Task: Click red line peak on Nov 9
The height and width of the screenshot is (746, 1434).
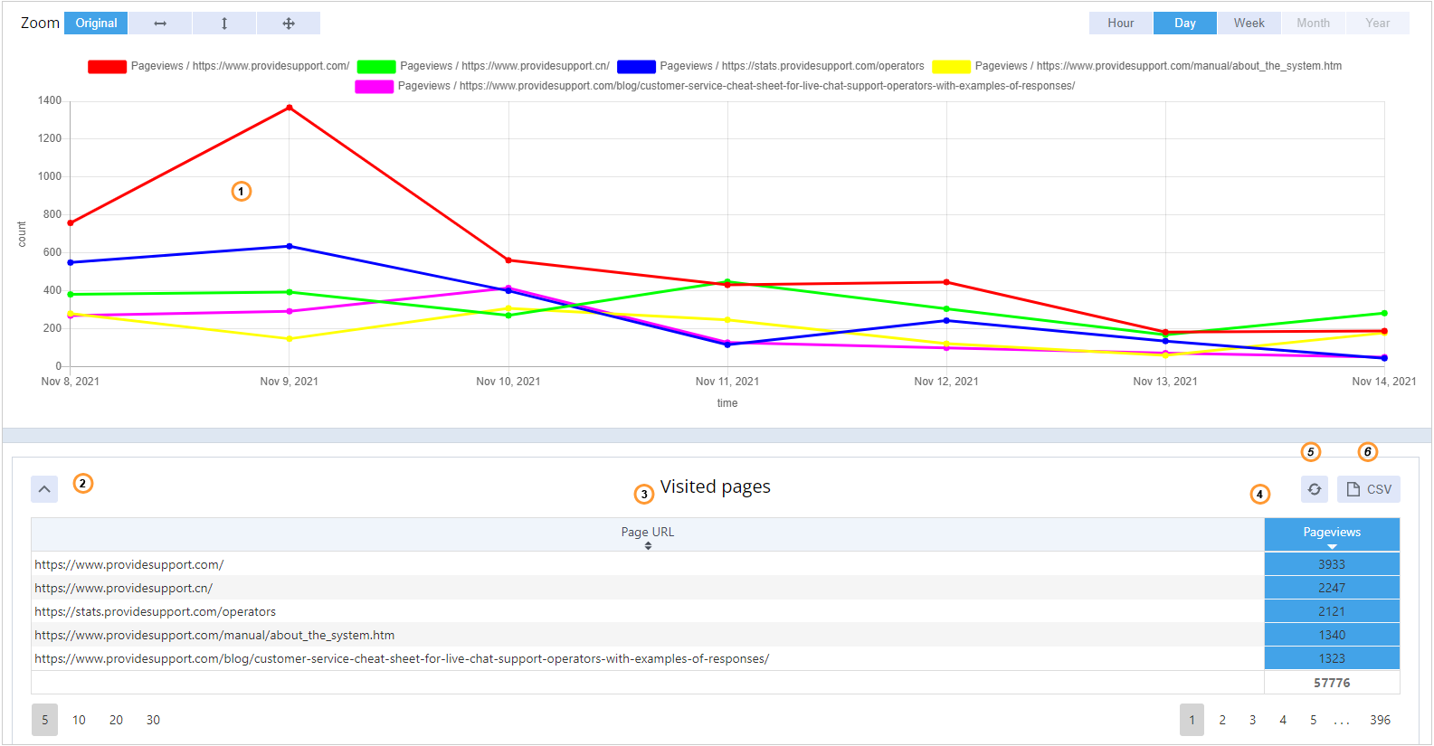Action: coord(290,108)
